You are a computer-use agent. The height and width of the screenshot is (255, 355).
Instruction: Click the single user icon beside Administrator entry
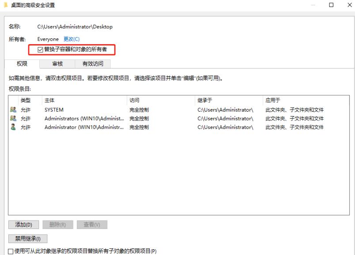point(12,125)
